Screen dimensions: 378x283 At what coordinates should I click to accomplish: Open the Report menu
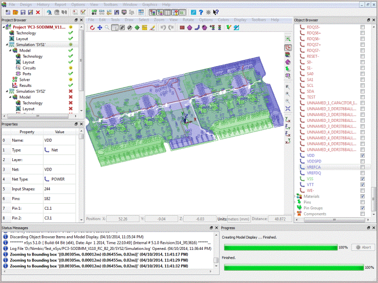(x=60, y=4)
